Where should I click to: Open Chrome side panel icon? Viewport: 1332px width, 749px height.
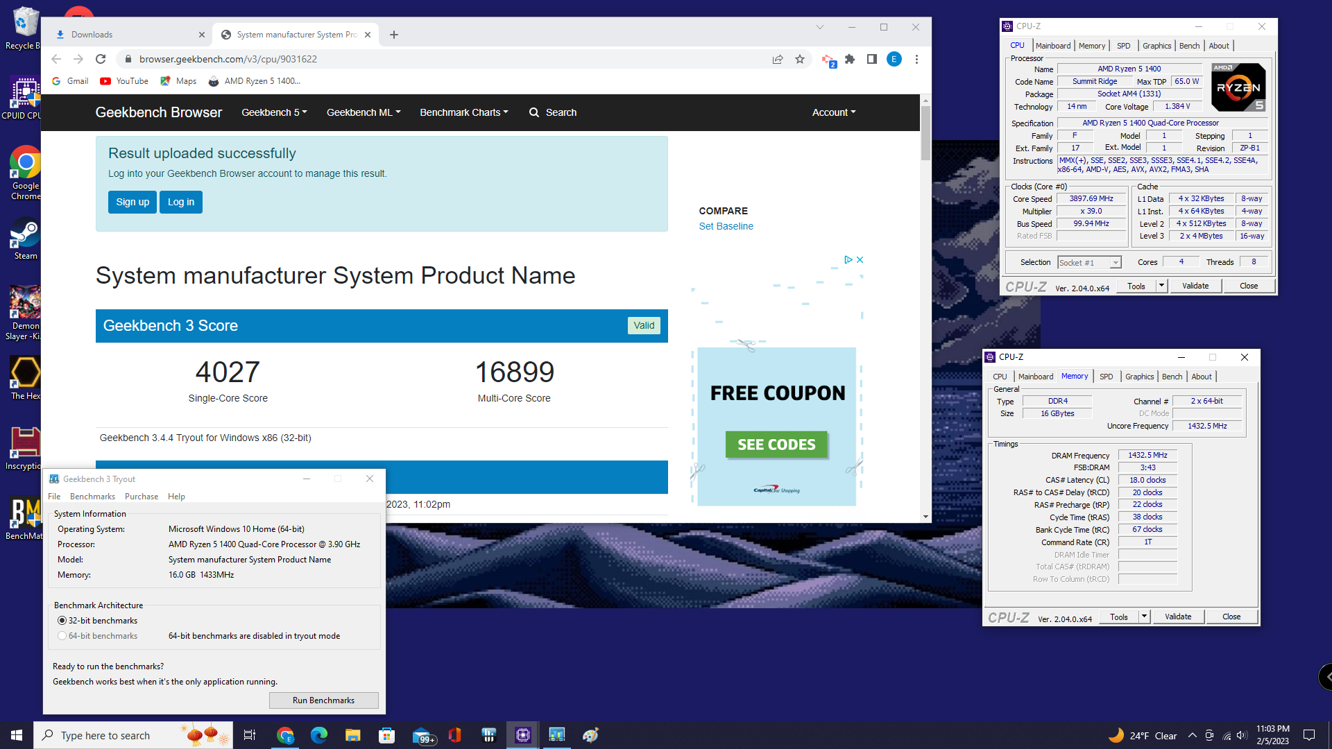872,59
